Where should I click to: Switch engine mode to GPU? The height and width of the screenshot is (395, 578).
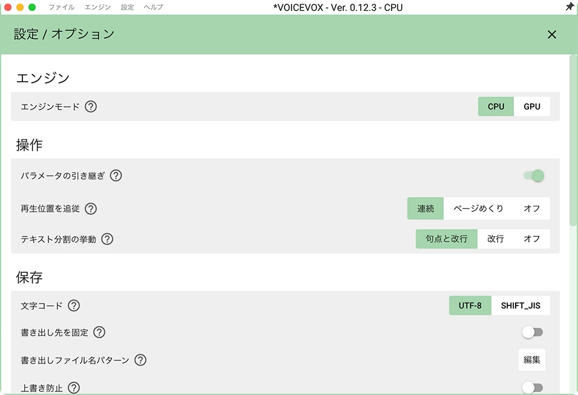532,106
